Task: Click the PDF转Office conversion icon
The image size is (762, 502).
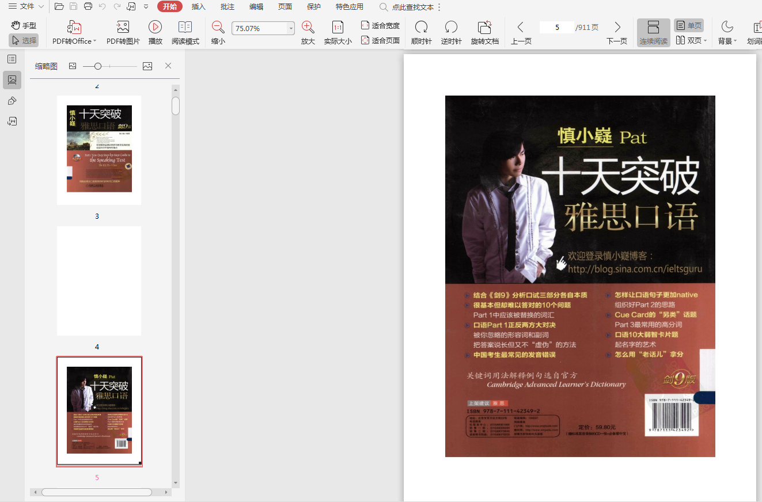Action: 74,27
